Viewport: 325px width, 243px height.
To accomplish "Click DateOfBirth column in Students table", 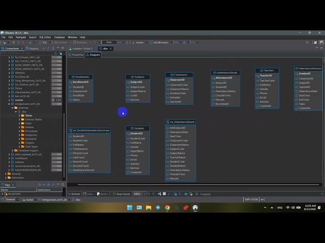I will (x=137, y=151).
